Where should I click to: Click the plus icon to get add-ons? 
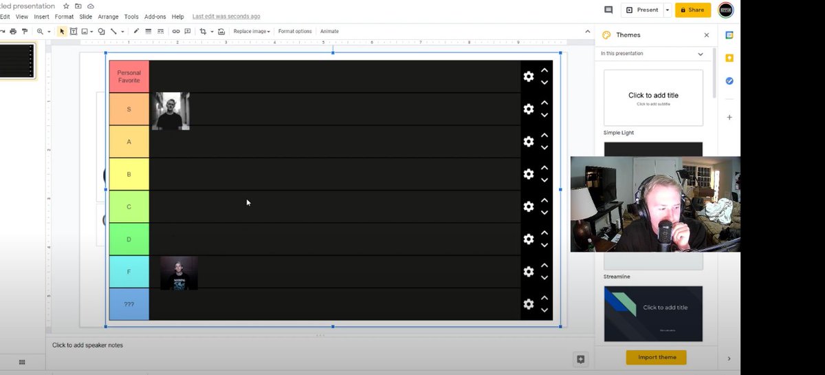[729, 117]
